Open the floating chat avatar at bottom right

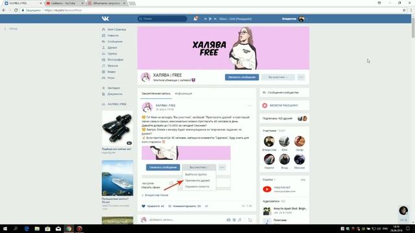pyautogui.click(x=403, y=210)
